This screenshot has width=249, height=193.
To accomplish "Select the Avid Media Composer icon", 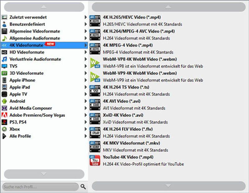I will (x=4, y=108).
